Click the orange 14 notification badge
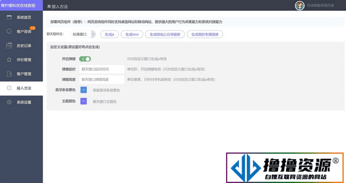The image size is (346, 183). coord(32,28)
